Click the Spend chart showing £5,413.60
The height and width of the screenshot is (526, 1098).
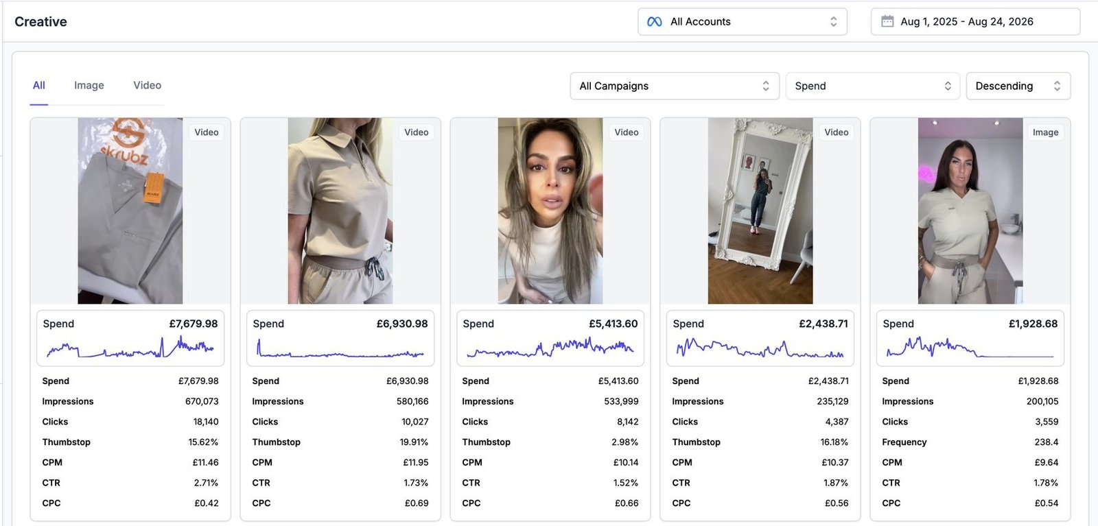(550, 338)
